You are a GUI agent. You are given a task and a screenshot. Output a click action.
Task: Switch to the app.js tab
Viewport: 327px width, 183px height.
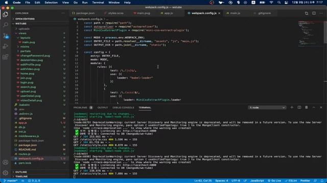click(168, 13)
